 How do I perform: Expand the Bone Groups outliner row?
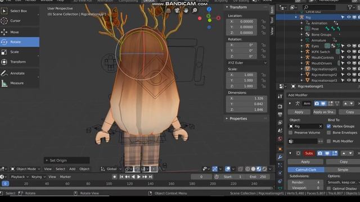tap(301, 35)
